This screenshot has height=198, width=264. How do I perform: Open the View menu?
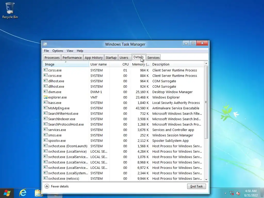coord(70,51)
